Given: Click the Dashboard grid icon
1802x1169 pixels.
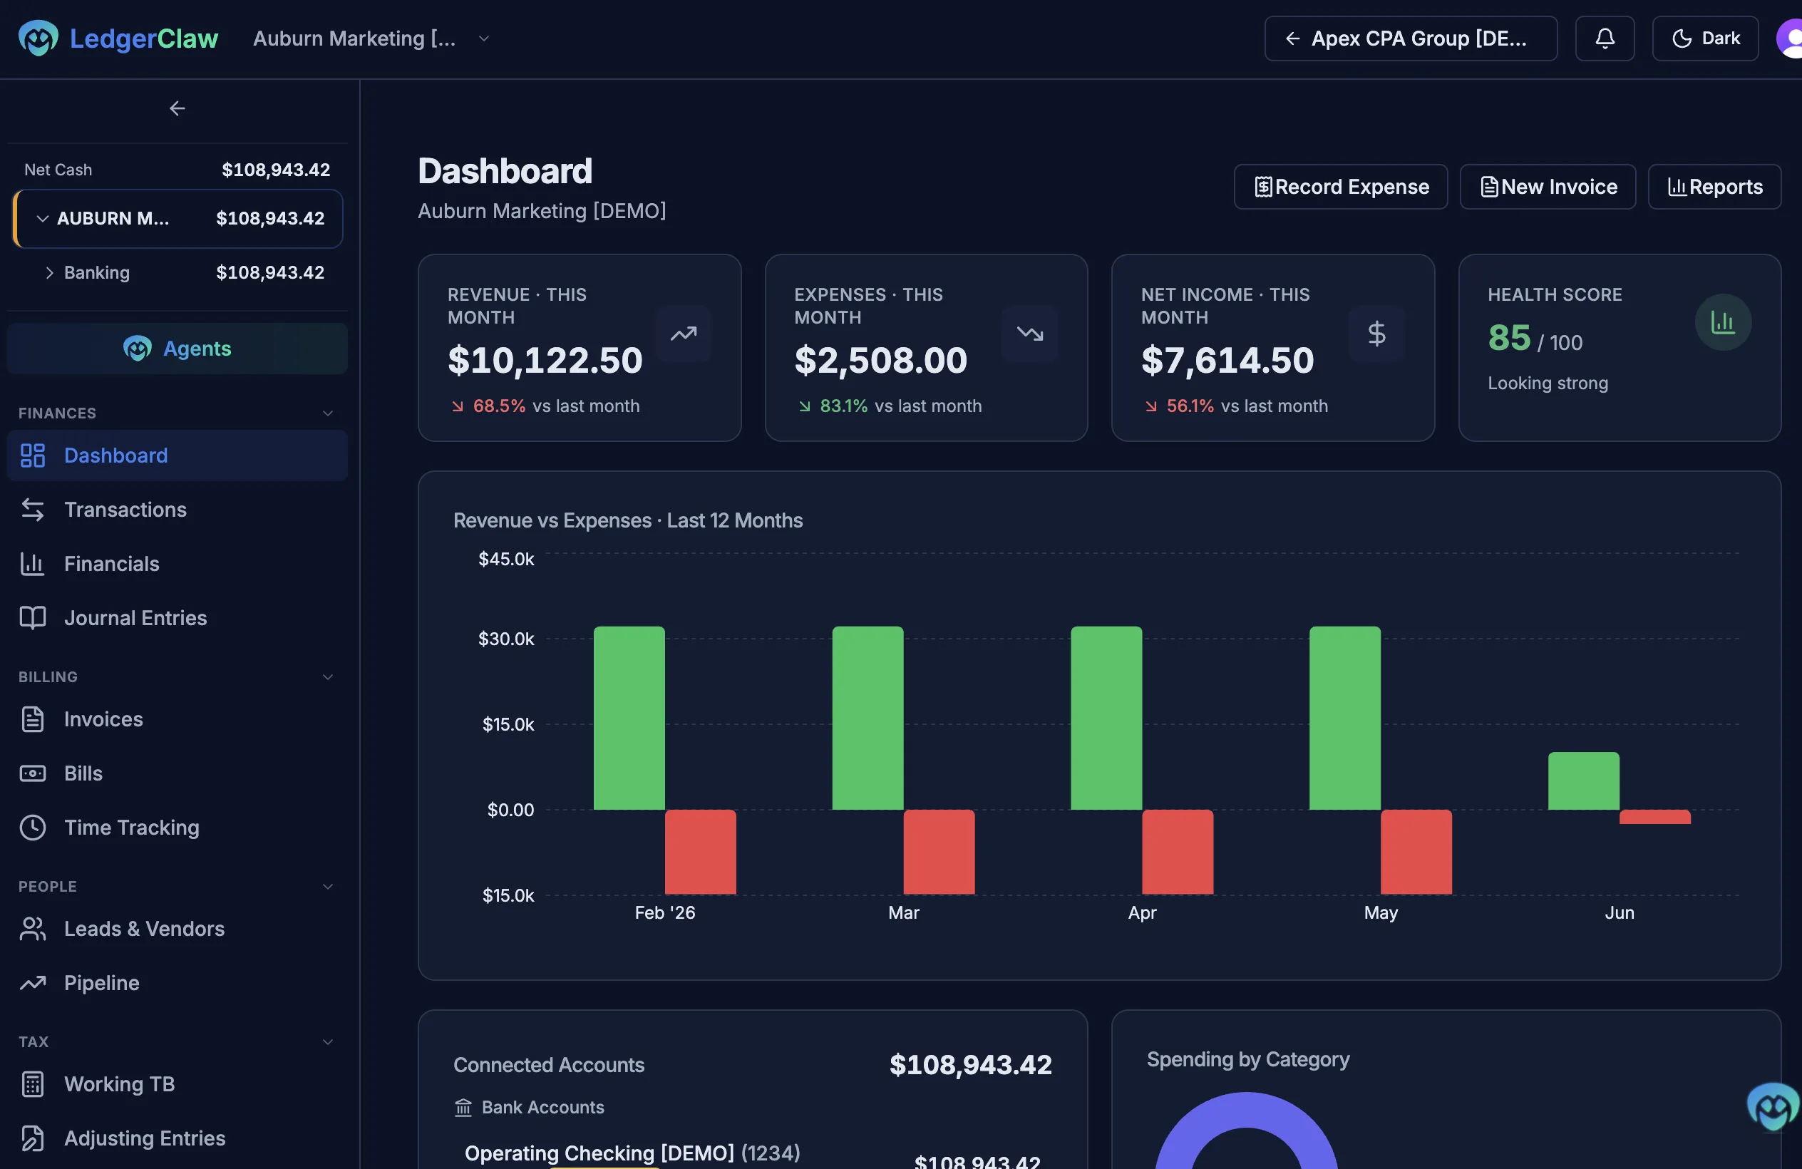Looking at the screenshot, I should coord(33,455).
